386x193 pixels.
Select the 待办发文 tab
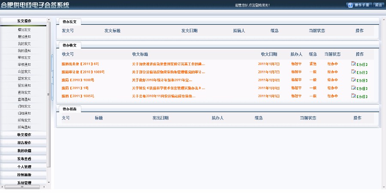click(x=69, y=21)
